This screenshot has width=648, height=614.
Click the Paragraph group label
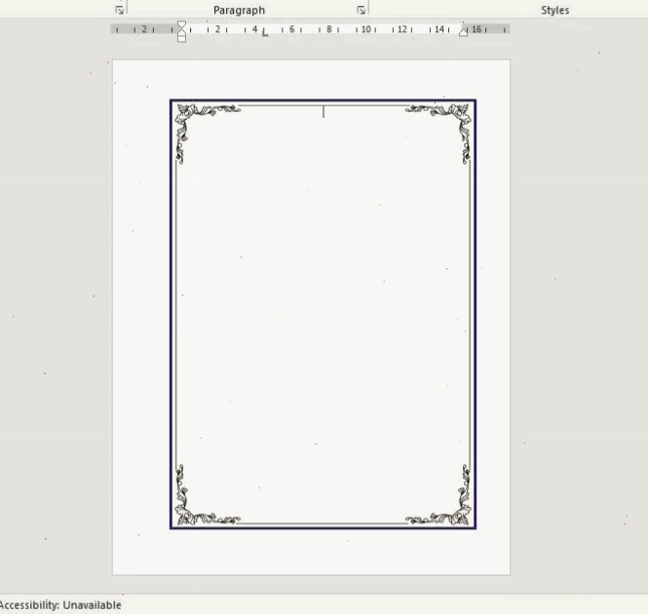[239, 11]
